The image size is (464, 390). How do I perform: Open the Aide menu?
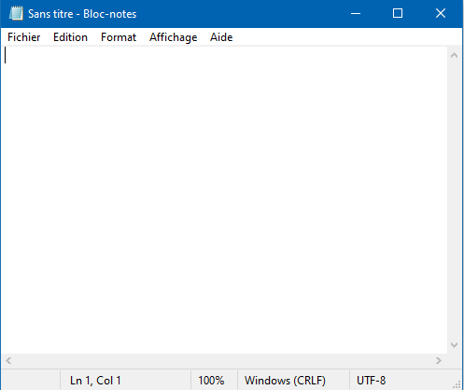pyautogui.click(x=221, y=37)
